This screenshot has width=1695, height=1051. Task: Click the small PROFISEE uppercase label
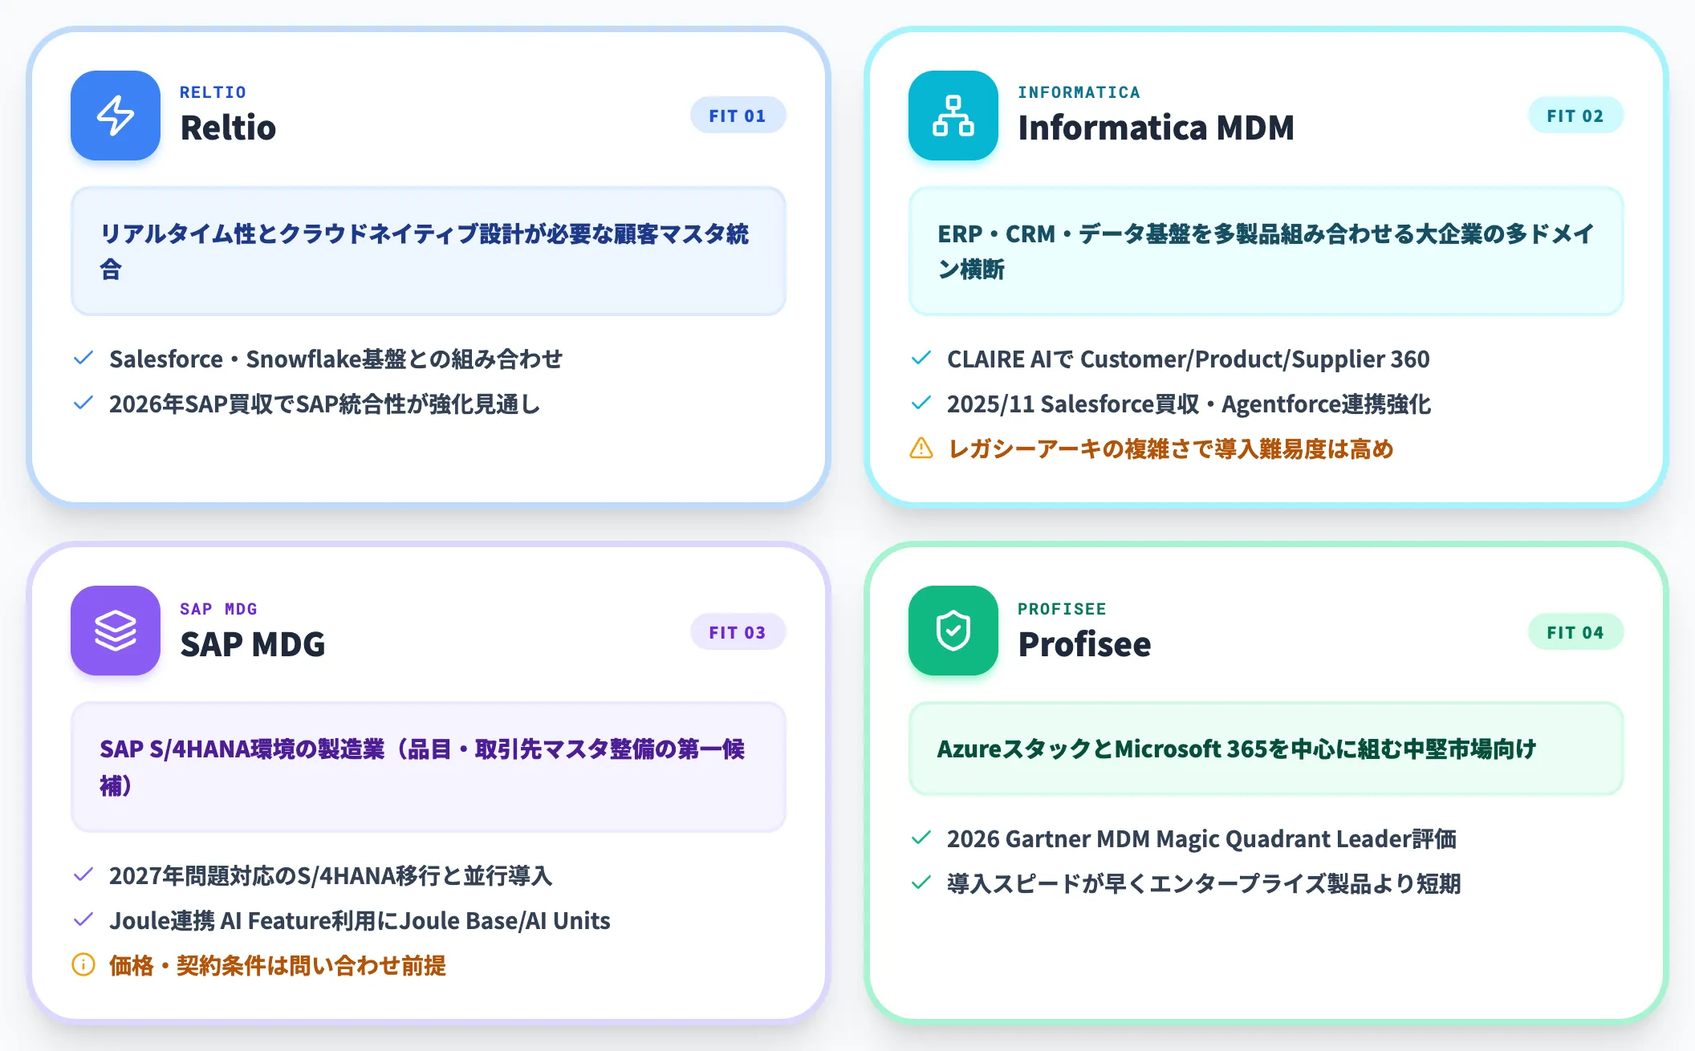point(1062,609)
